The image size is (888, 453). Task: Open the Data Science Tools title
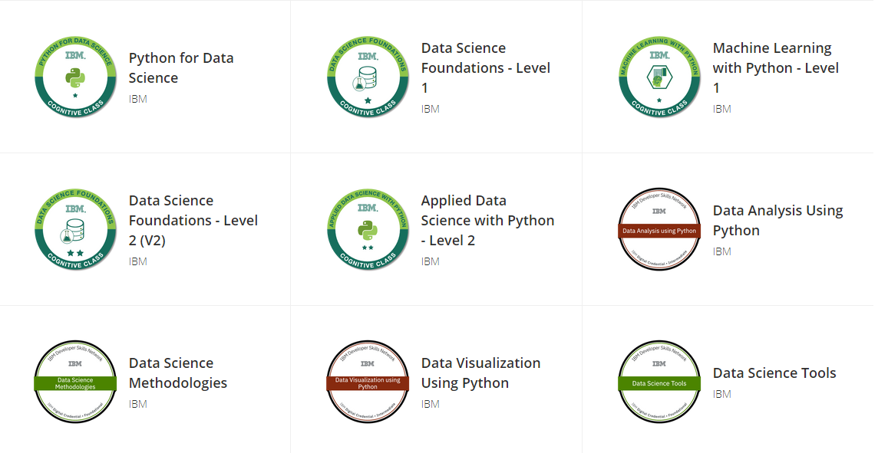click(x=774, y=373)
